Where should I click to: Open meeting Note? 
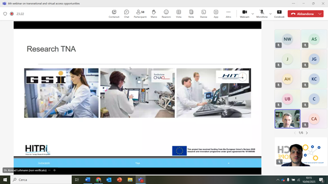(191, 14)
